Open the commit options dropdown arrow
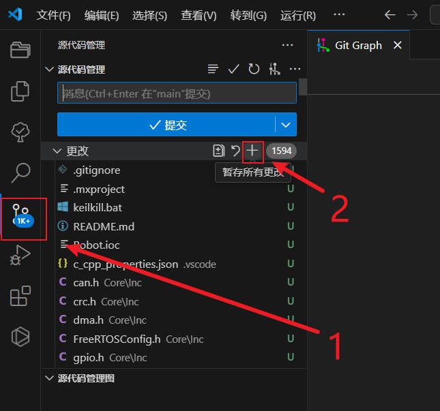 tap(286, 125)
